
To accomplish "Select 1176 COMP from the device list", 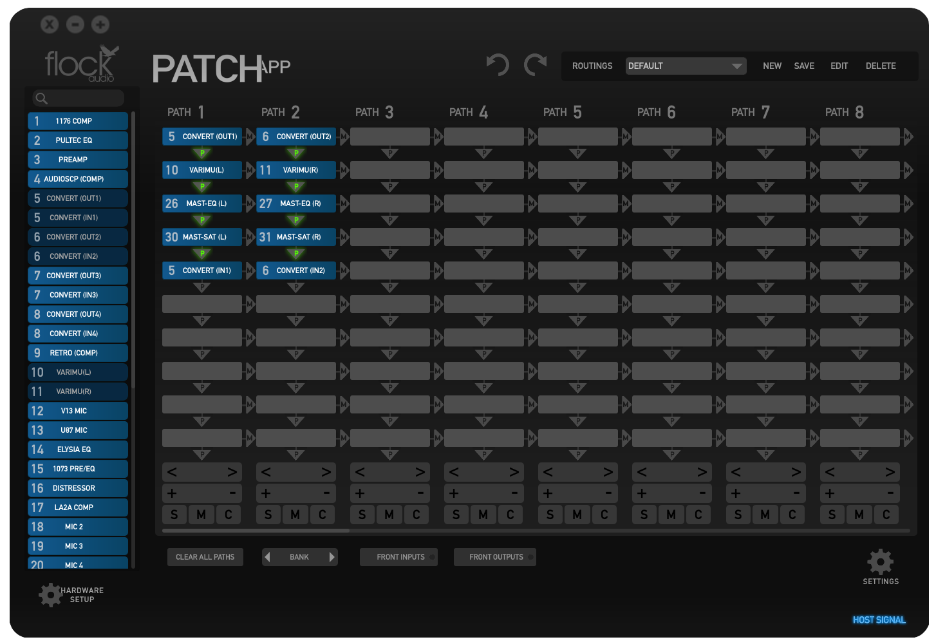I will 77,120.
